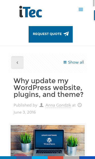Screen dimensions: 95x159
Task: Go to previous post with left chevron
Action: click(x=17, y=63)
